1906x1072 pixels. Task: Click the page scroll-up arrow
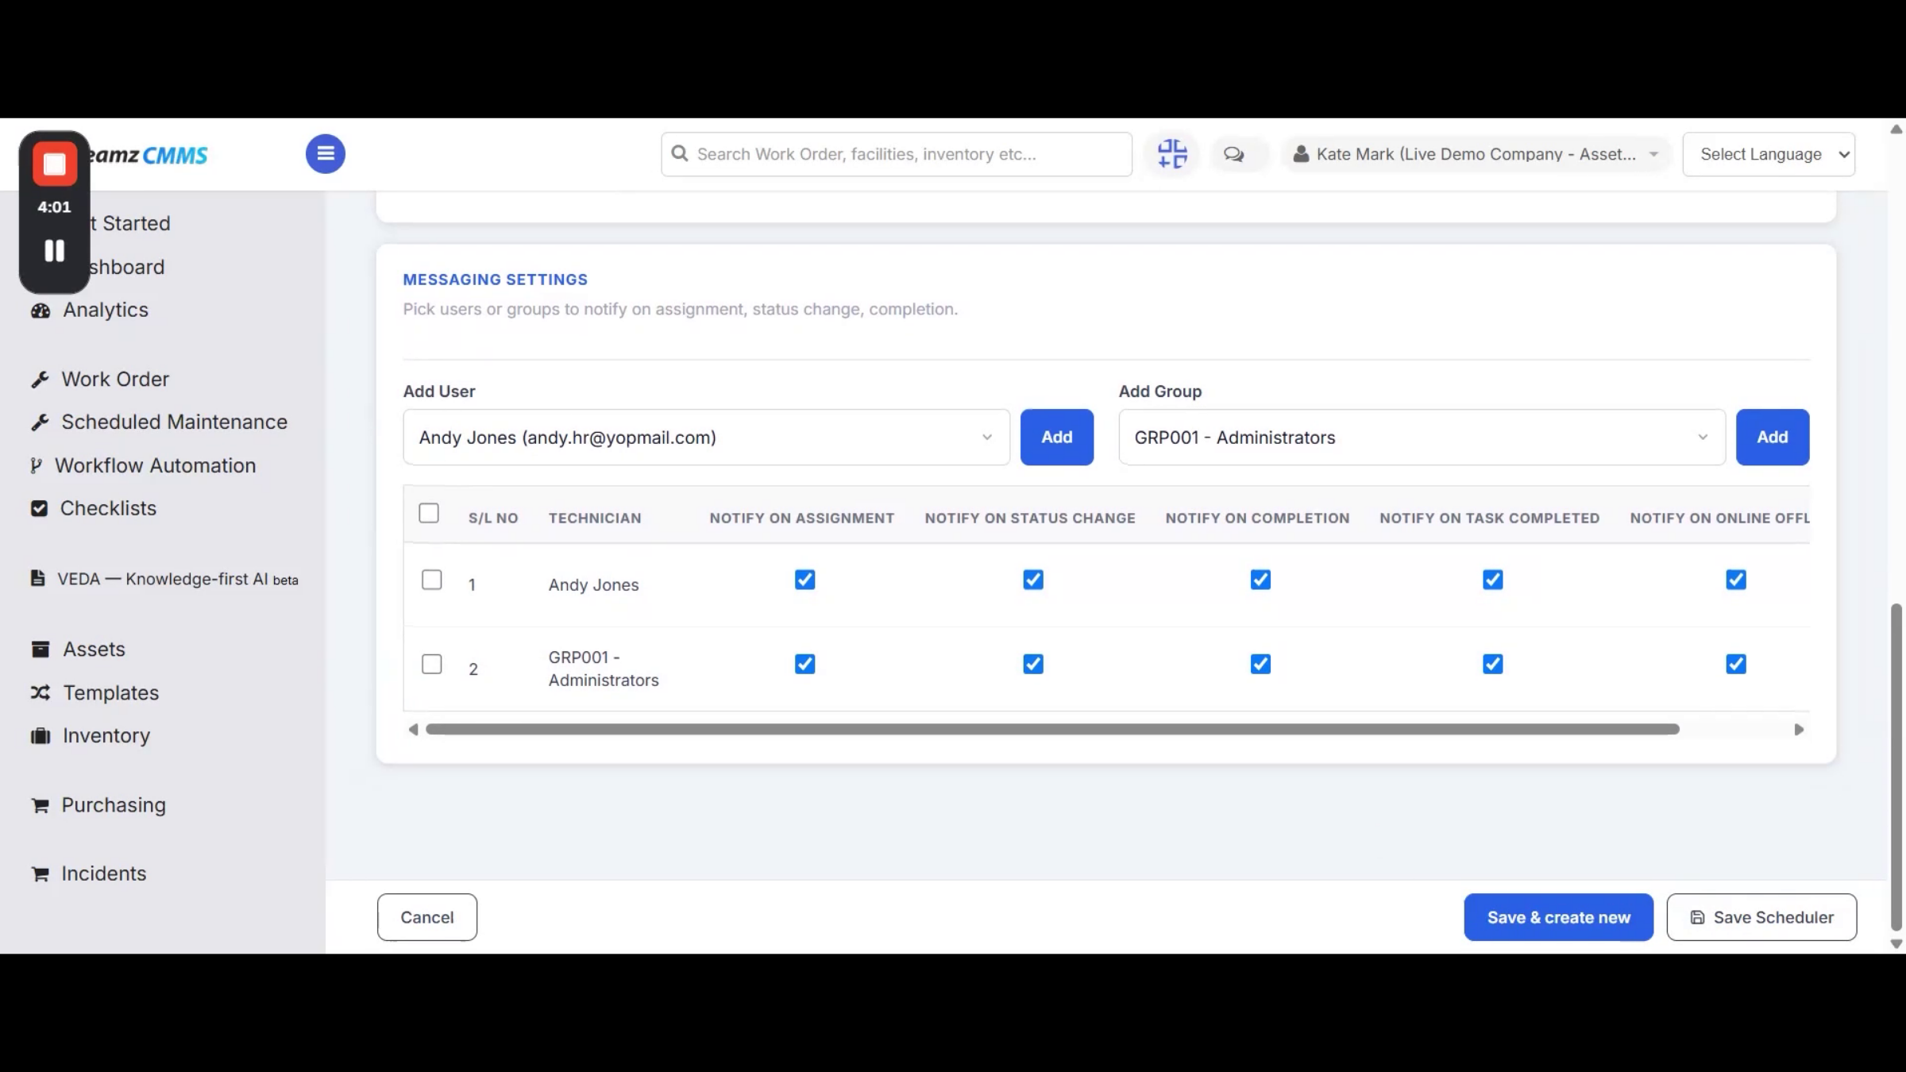(1896, 129)
